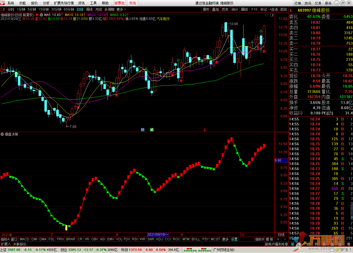Open indicator 设置 settings
353x253 pixels.
tap(234, 239)
